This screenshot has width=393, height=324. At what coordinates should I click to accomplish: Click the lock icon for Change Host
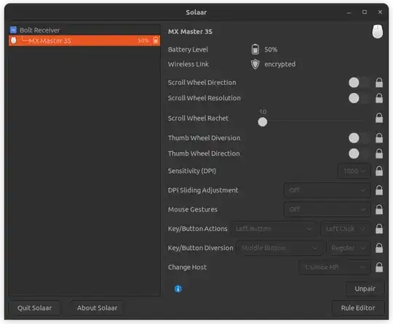pyautogui.click(x=379, y=267)
